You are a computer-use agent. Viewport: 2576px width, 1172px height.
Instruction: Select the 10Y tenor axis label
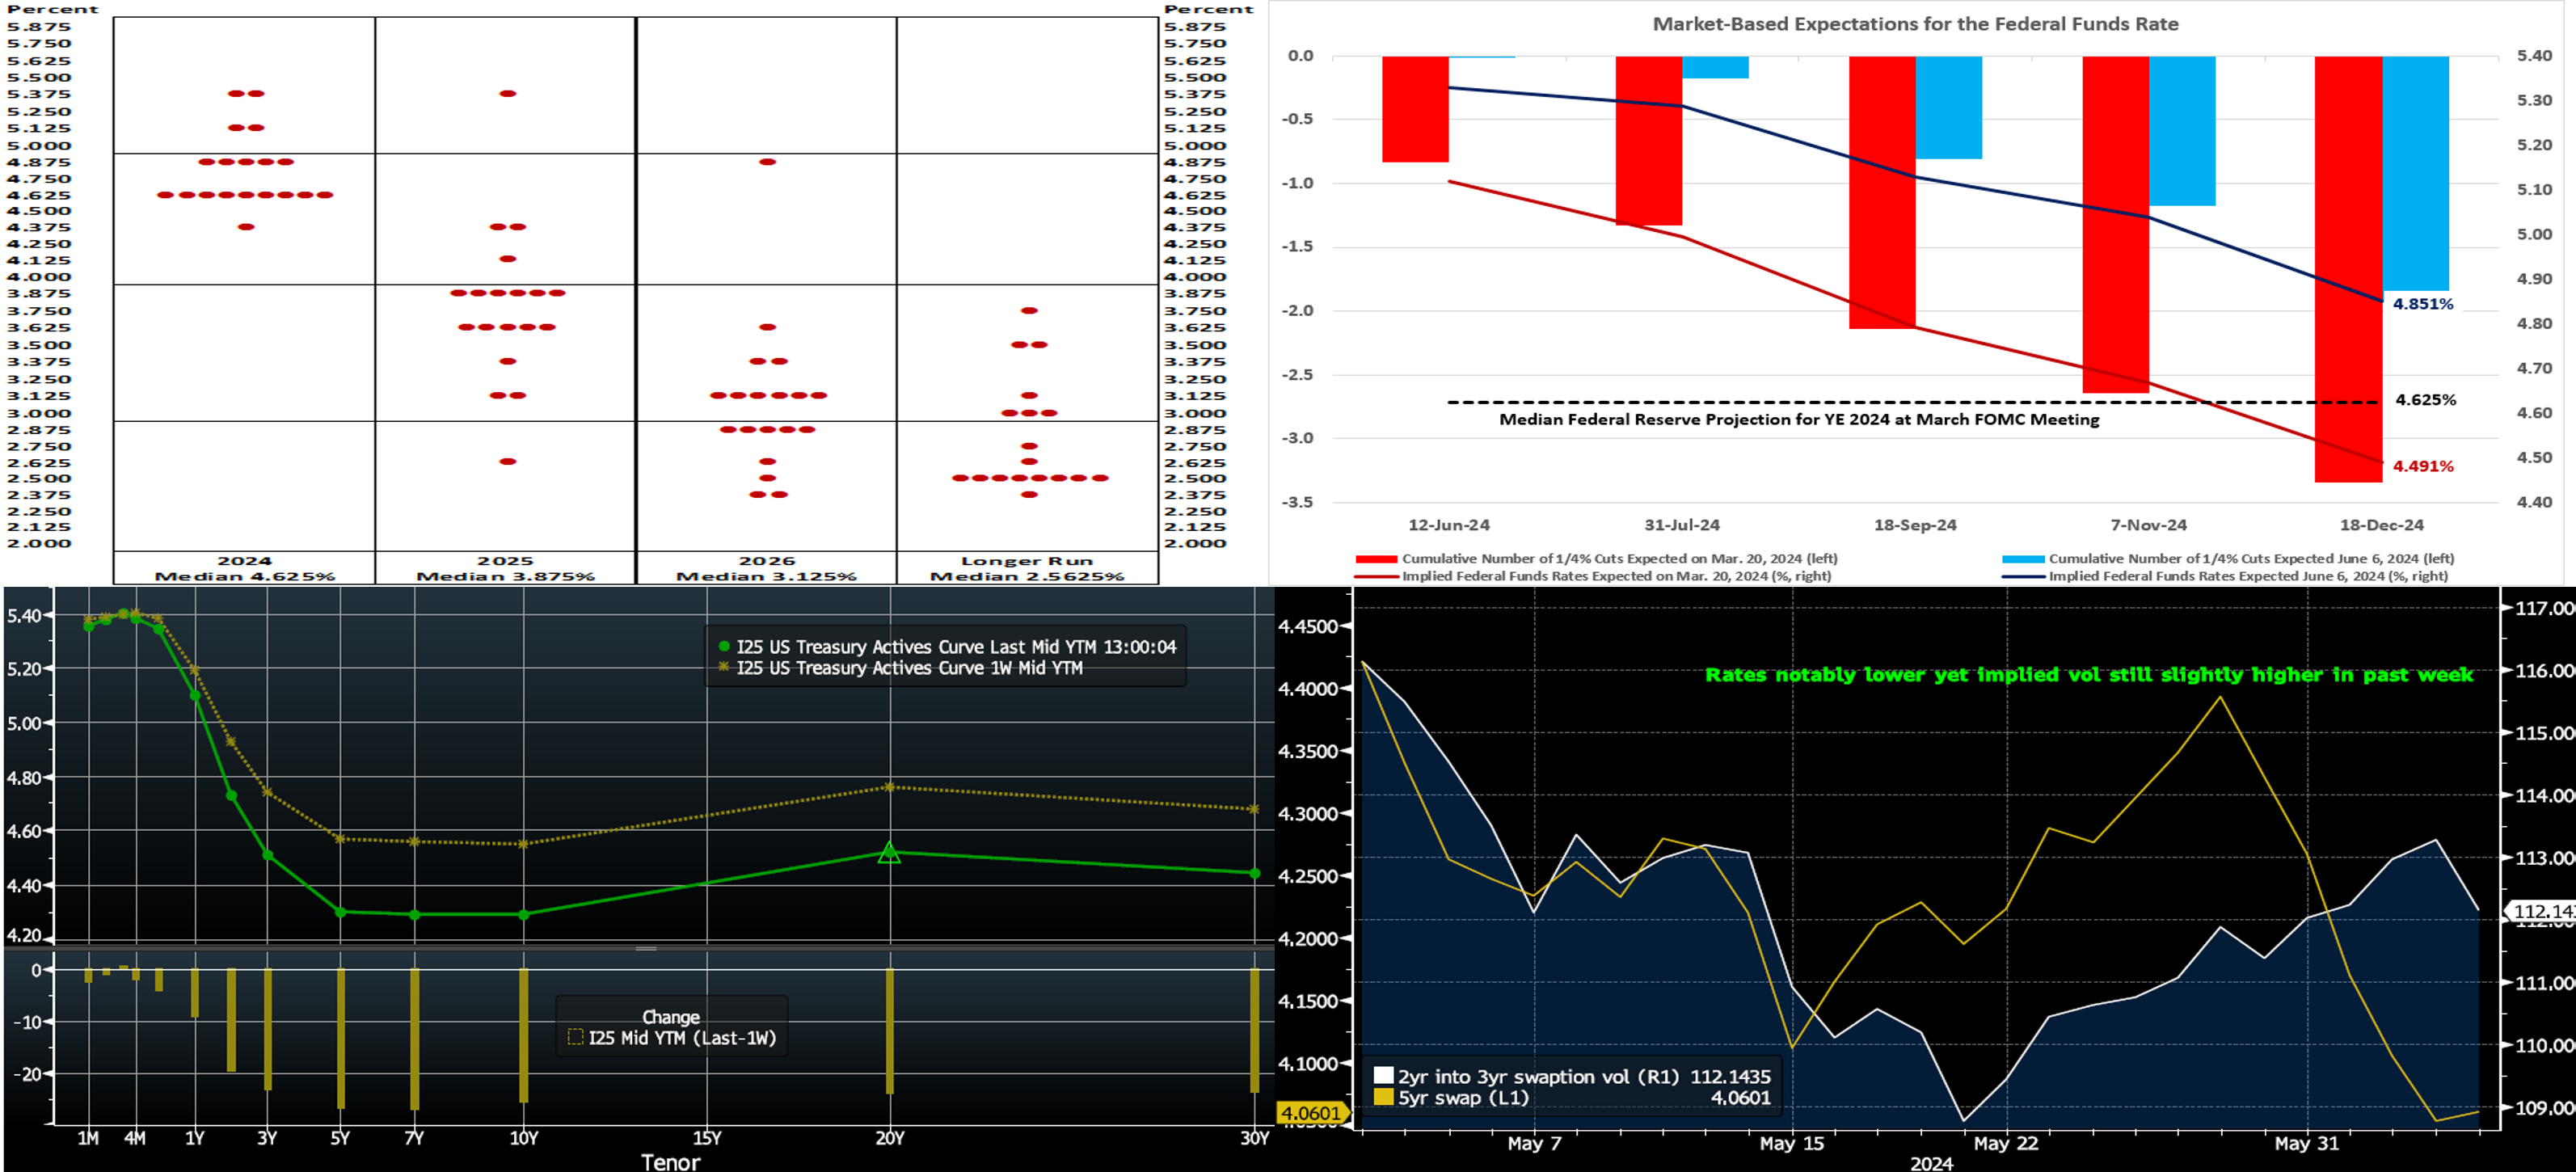524,1138
